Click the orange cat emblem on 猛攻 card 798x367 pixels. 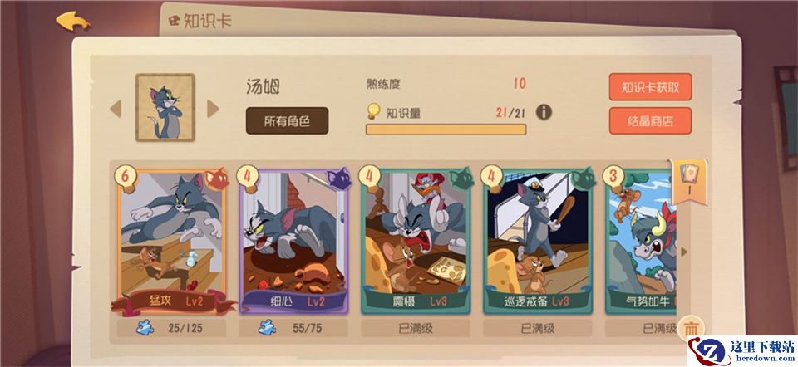click(x=217, y=180)
